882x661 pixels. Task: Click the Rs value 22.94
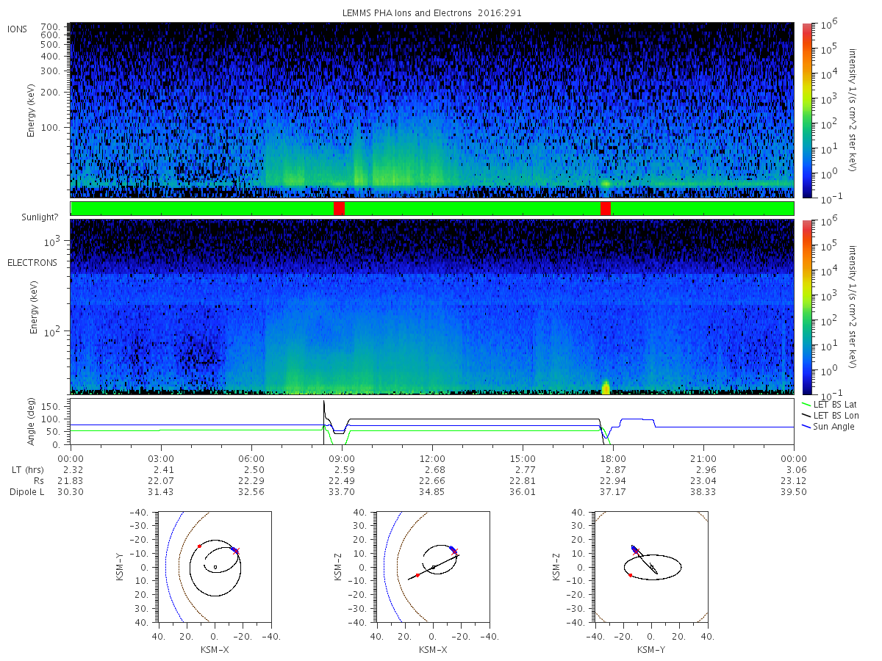click(x=613, y=480)
